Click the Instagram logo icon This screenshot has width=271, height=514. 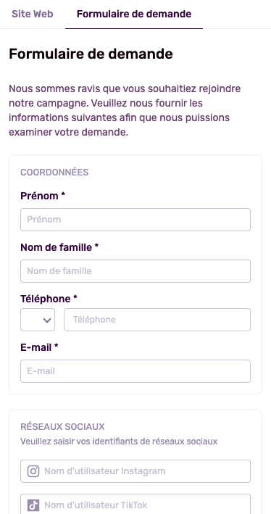coord(33,471)
